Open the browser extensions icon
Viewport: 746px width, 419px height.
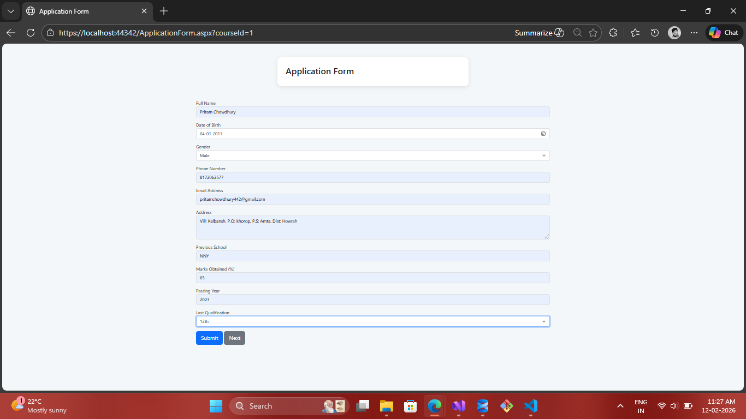[613, 33]
